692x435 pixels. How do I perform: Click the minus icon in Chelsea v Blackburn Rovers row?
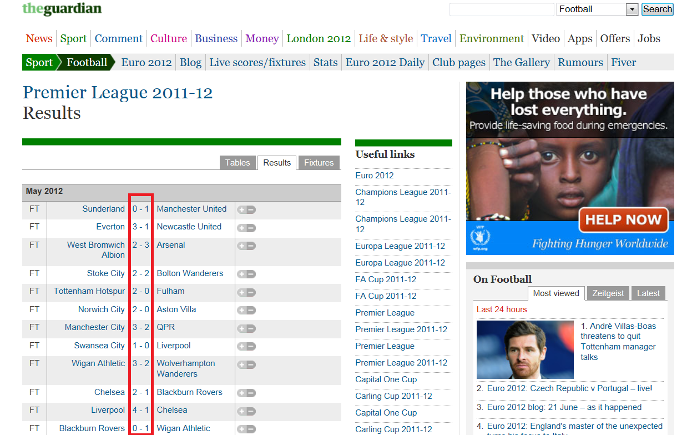251,393
